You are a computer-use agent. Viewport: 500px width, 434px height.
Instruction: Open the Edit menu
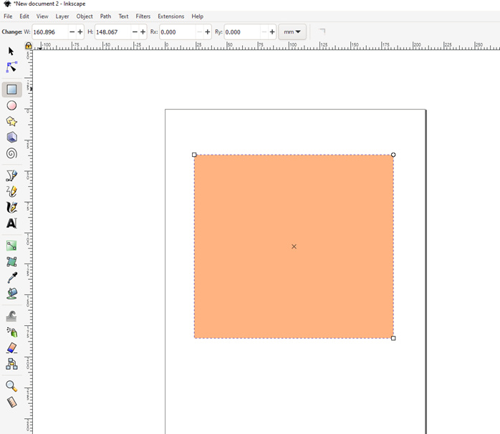pyautogui.click(x=24, y=16)
